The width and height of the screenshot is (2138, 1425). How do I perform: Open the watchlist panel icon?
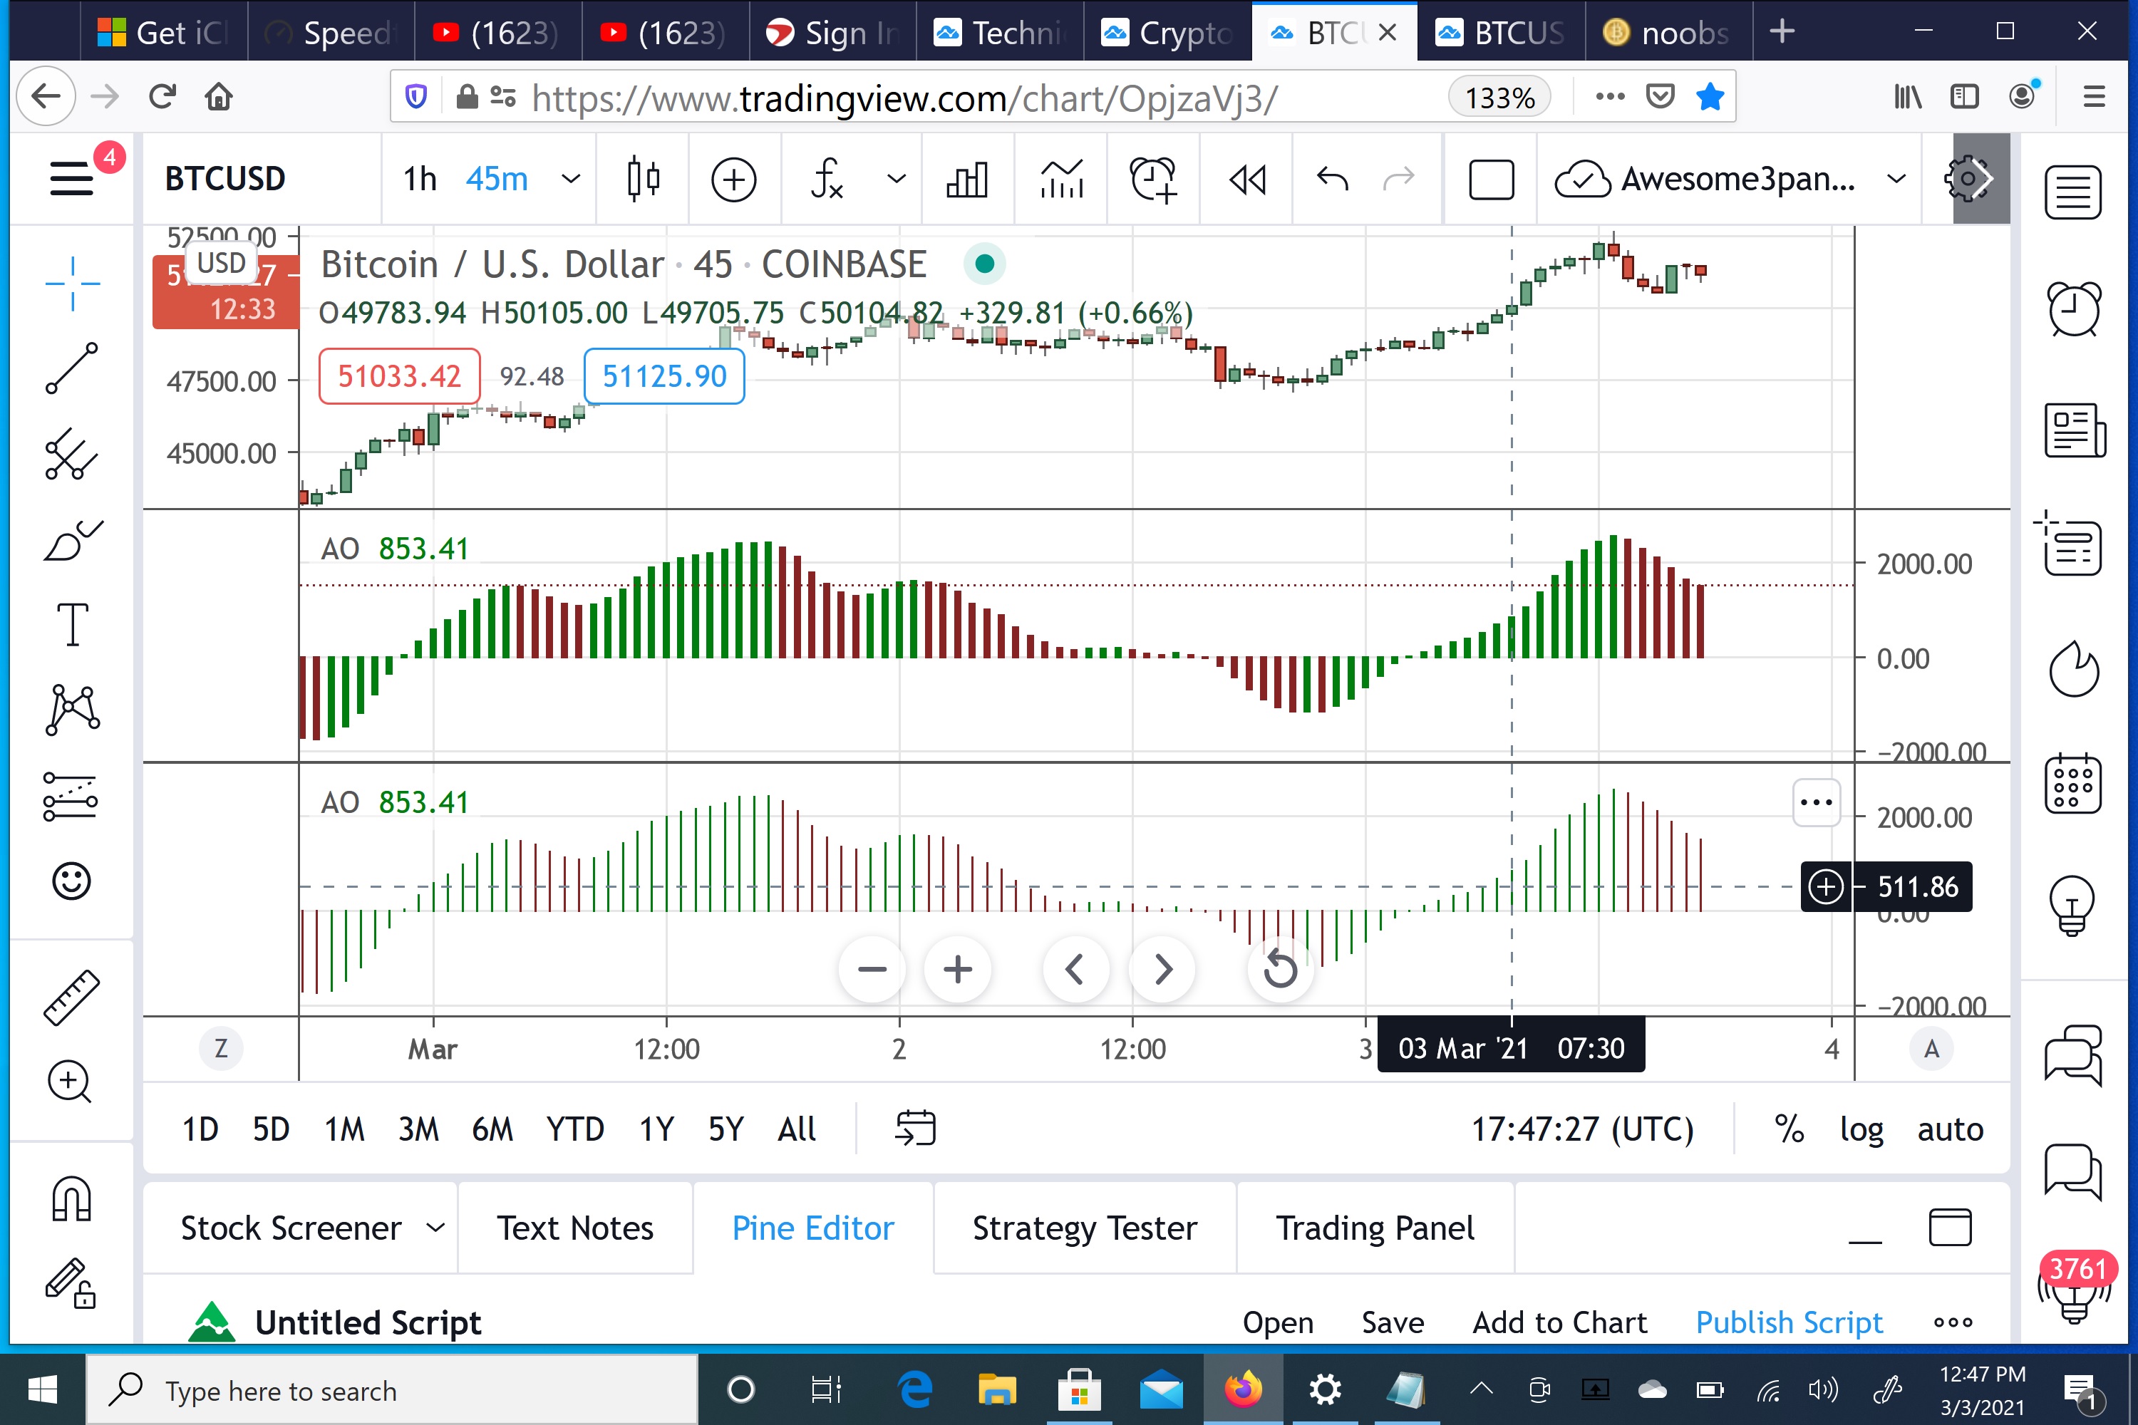point(2073,192)
